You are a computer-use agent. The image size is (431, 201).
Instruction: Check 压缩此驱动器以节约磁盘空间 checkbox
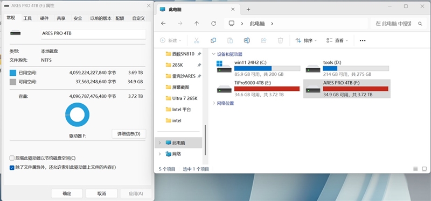pyautogui.click(x=12, y=158)
